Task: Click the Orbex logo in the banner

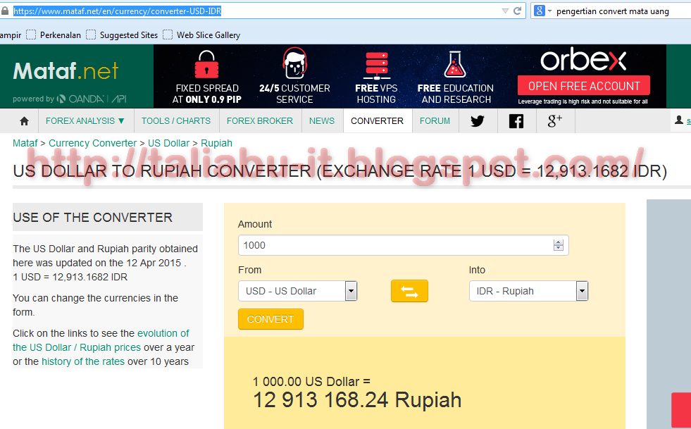Action: click(x=583, y=61)
